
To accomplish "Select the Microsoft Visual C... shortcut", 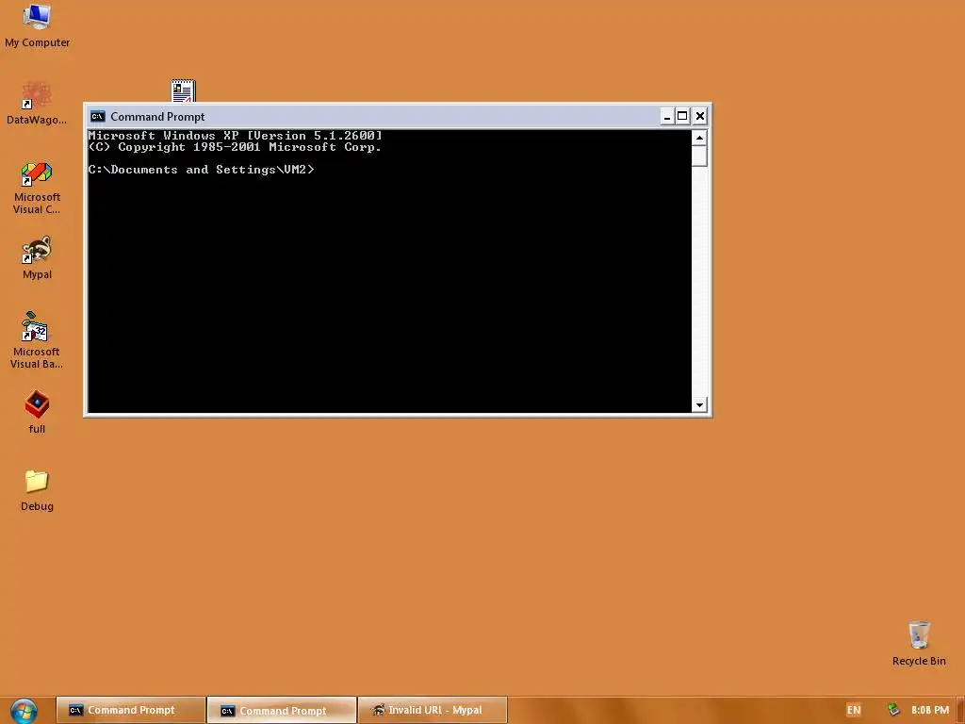I will click(37, 188).
